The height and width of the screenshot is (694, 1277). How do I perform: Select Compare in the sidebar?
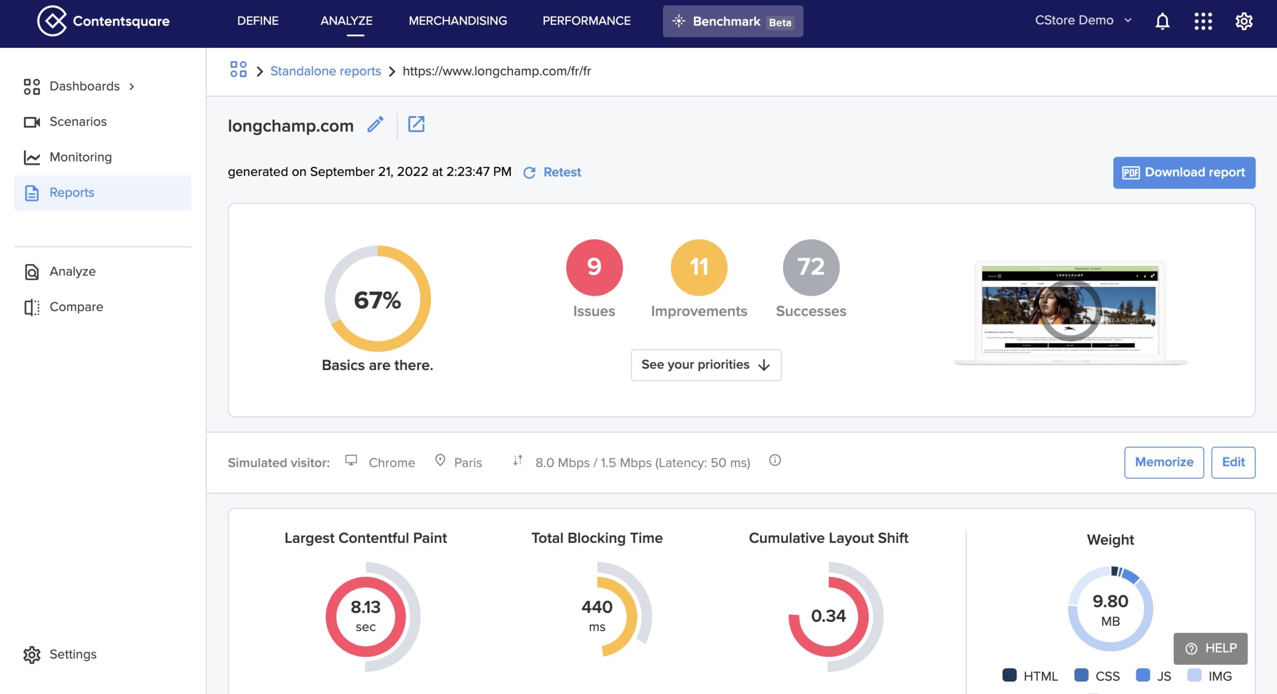pos(103,307)
